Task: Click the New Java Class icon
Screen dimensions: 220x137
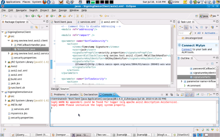Action: coord(52,16)
